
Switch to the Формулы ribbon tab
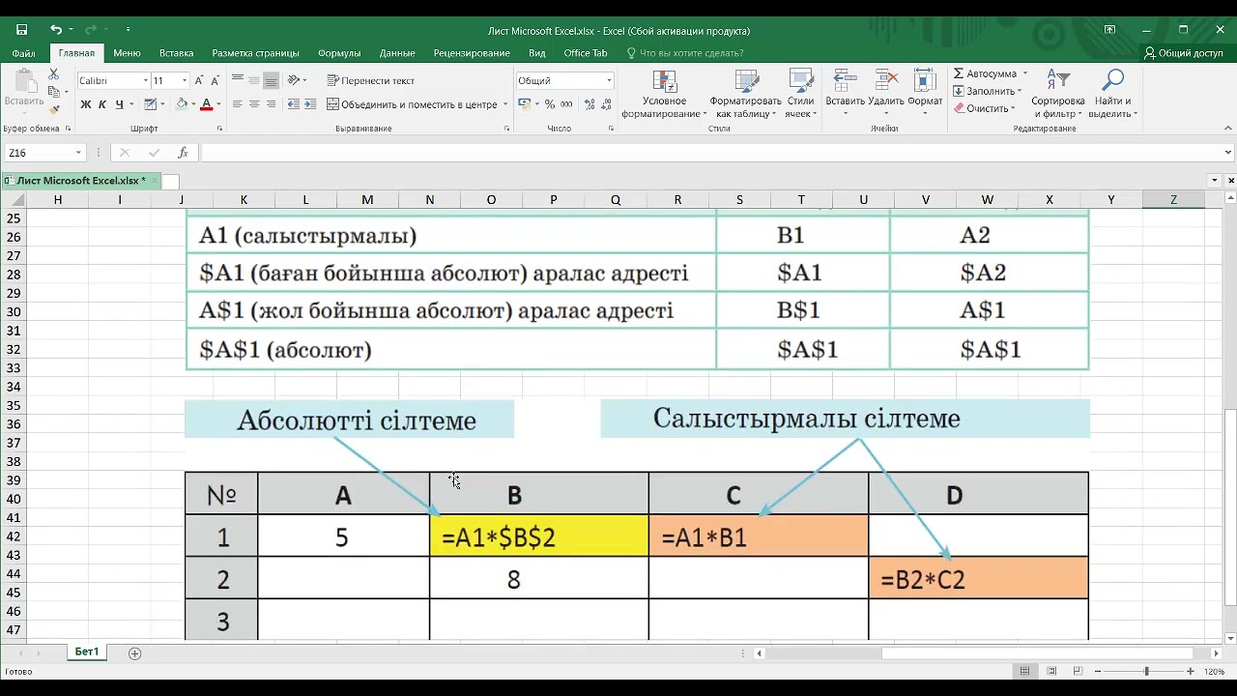click(339, 53)
